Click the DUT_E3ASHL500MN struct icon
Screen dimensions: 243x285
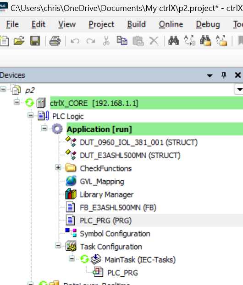[71, 155]
